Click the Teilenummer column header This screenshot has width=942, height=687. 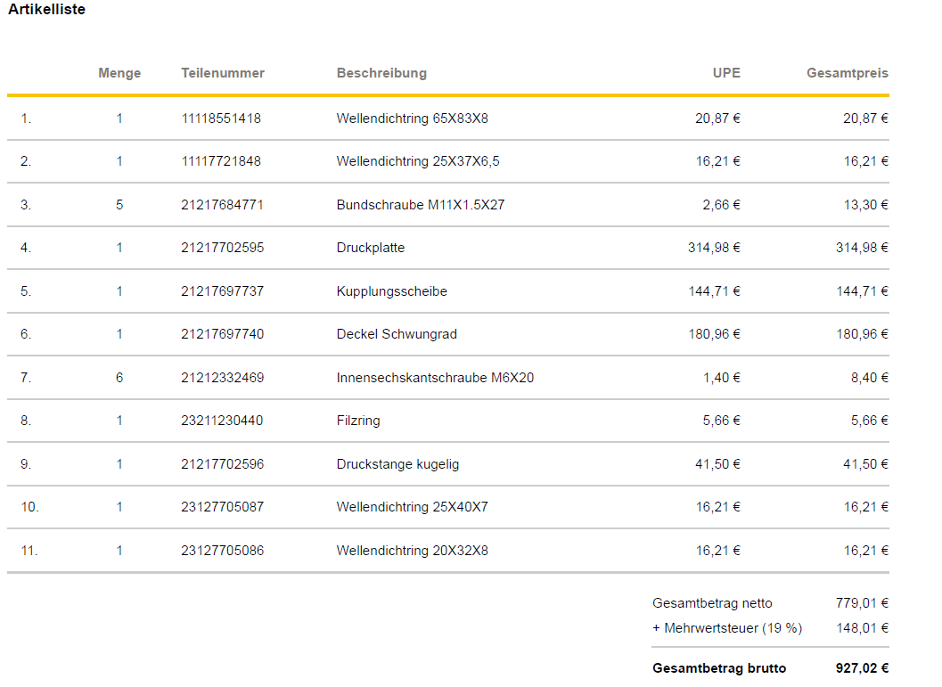(x=223, y=73)
